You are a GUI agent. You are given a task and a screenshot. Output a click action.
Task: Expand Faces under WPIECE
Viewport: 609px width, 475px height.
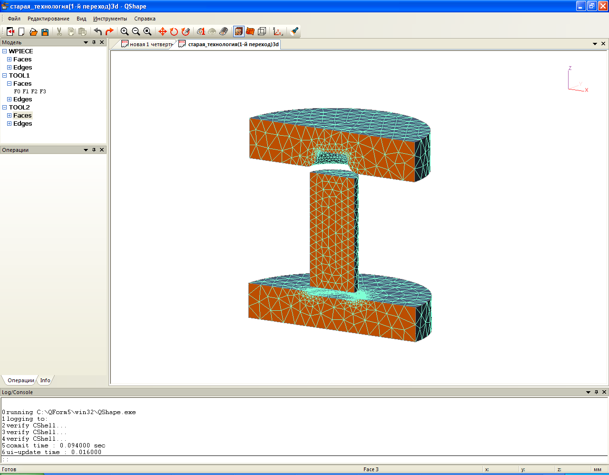pos(9,59)
